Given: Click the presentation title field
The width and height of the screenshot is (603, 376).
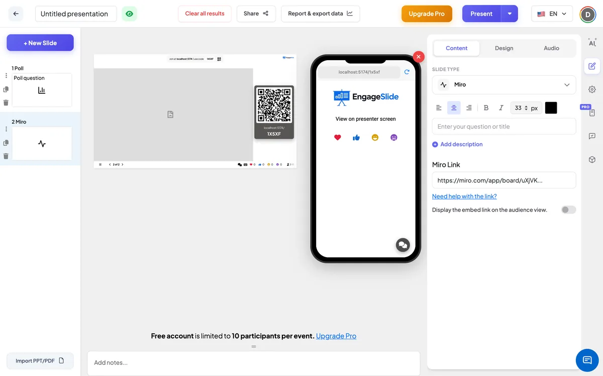Looking at the screenshot, I should (76, 14).
